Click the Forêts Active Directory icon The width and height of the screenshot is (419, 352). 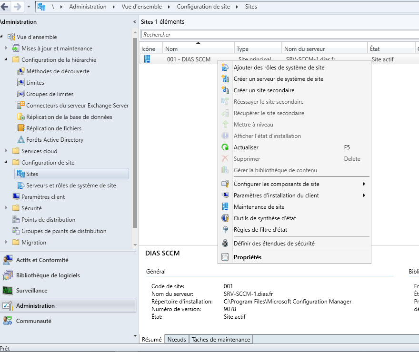point(20,140)
